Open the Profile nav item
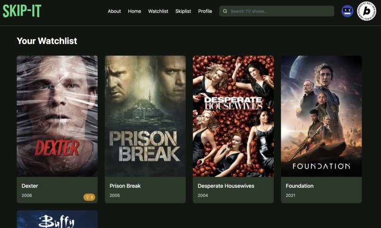Screen dimensions: 381x228 [205, 11]
